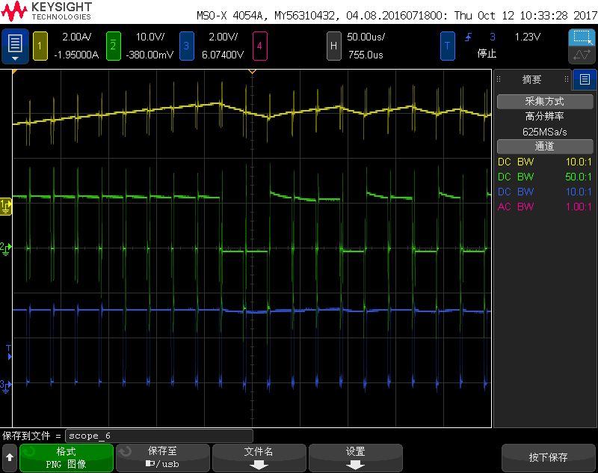The width and height of the screenshot is (598, 473).
Task: Click the -1.95000A channel 1 offset
Action: [76, 55]
